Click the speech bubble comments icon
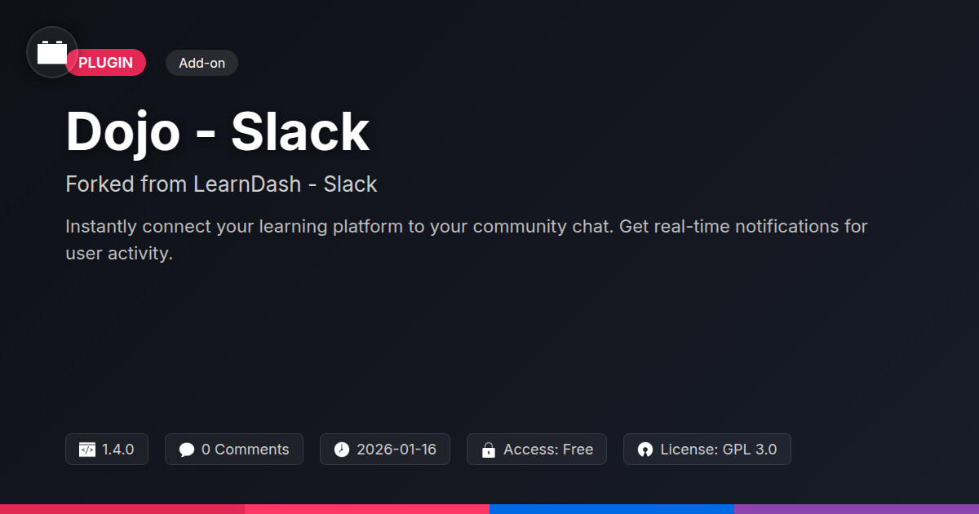This screenshot has width=979, height=514. coord(187,450)
